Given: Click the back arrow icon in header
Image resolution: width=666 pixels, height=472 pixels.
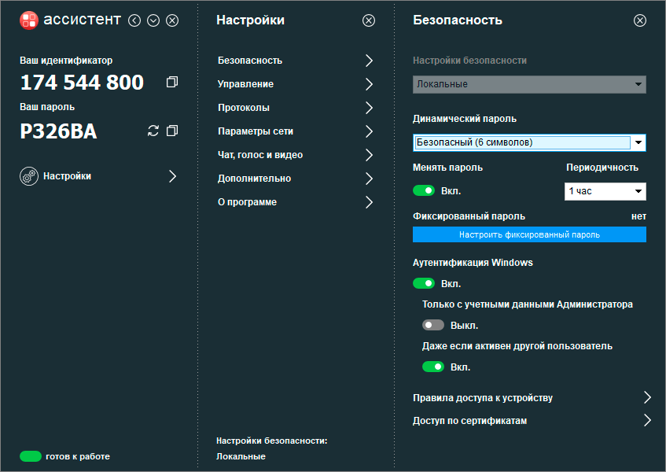Looking at the screenshot, I should 134,20.
